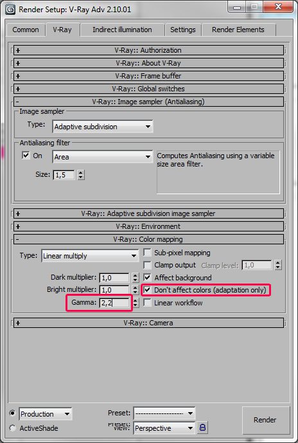Uncheck Don't affect colors (adaptation only)

tap(147, 290)
